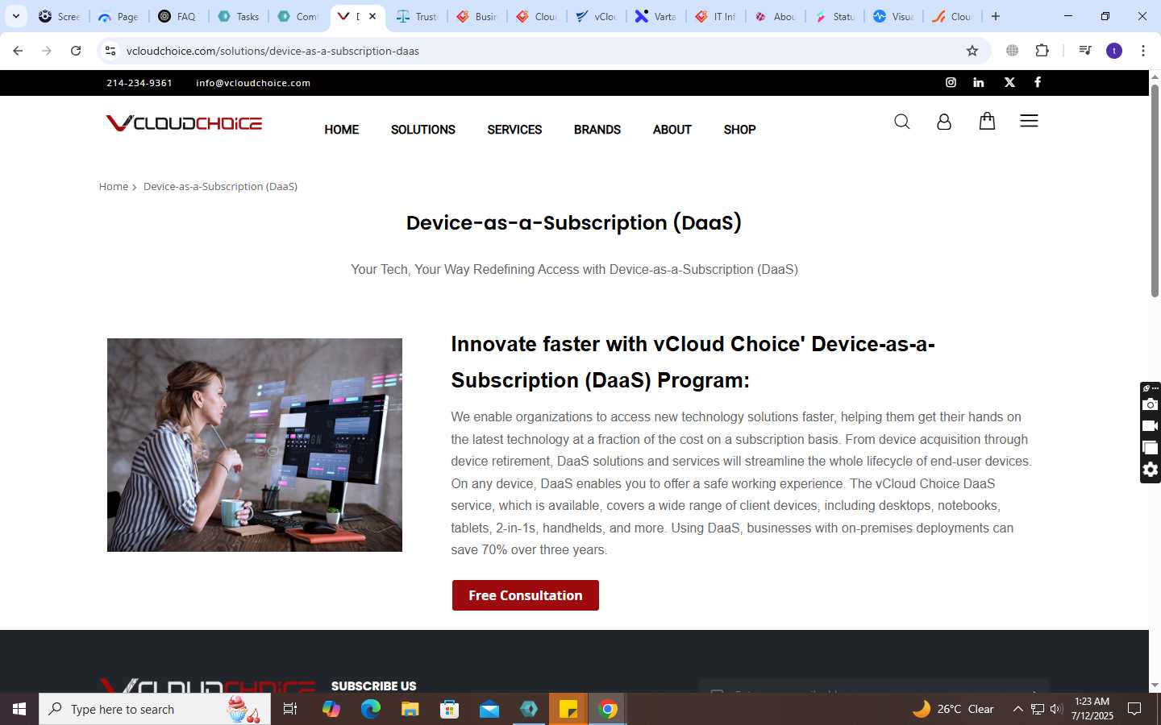1161x725 pixels.
Task: Open Chrome three-dot menu
Action: coord(1142,51)
